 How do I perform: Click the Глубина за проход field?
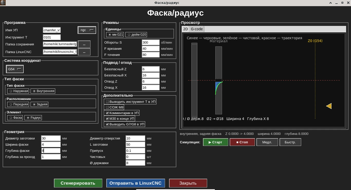tap(51, 157)
